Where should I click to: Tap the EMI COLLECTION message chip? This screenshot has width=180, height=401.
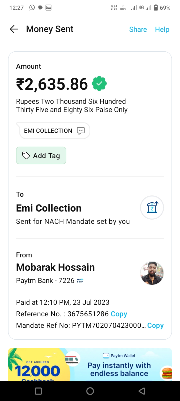[48, 131]
